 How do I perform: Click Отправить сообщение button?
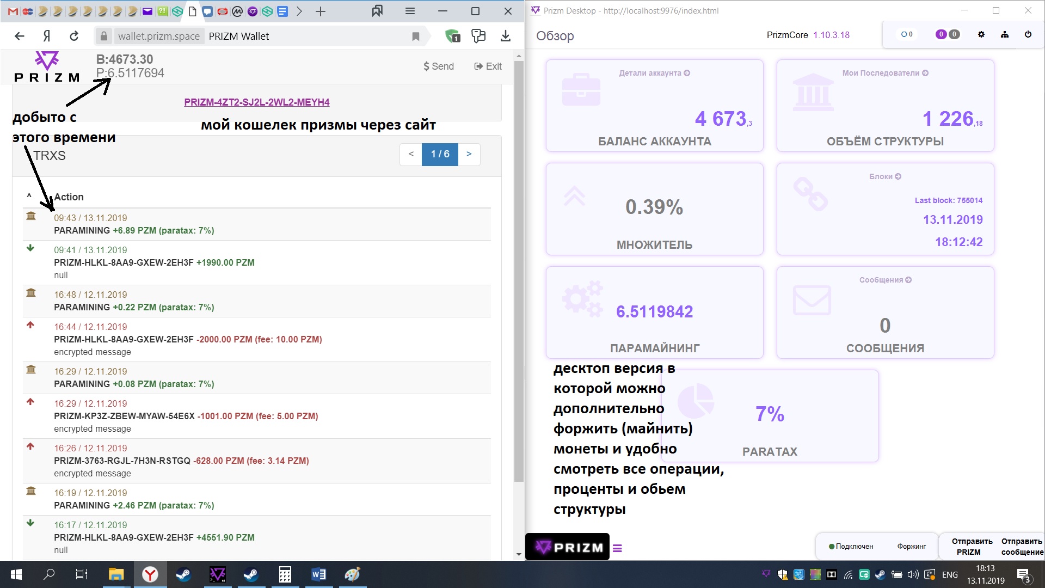coord(1022,547)
